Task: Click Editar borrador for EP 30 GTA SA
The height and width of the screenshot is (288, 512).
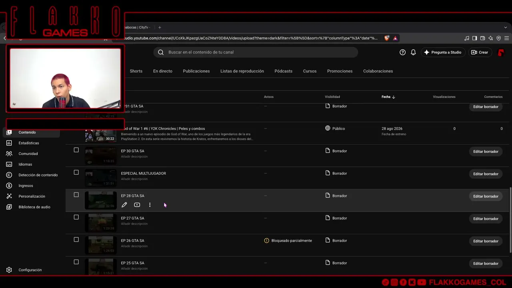Action: (486, 152)
